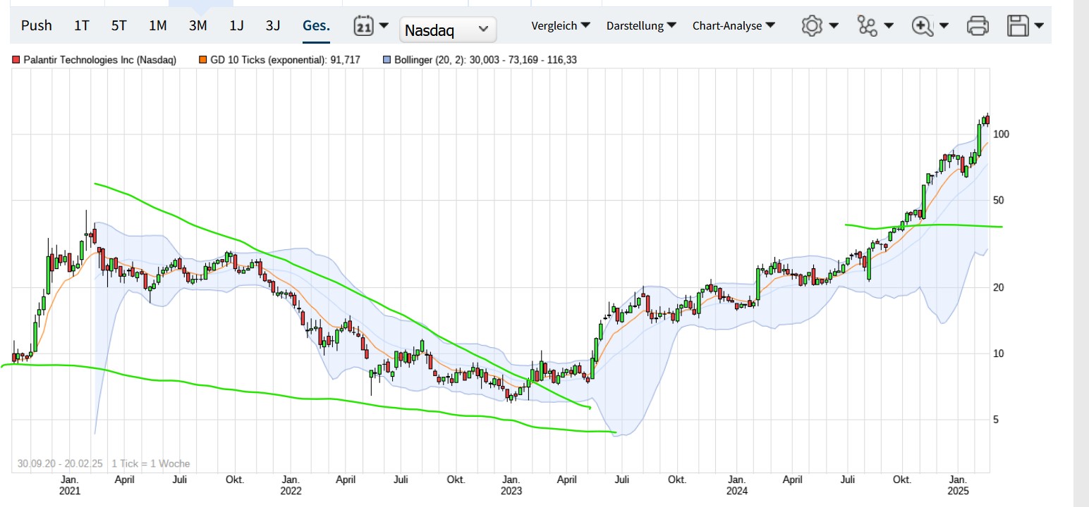
Task: Click the 20 price axis label
Action: [x=999, y=287]
